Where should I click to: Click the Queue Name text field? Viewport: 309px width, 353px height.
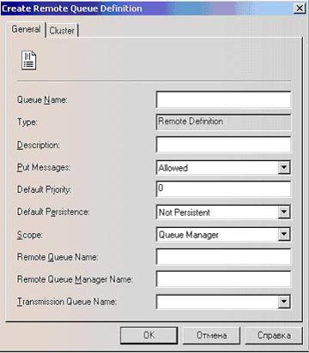click(x=223, y=99)
